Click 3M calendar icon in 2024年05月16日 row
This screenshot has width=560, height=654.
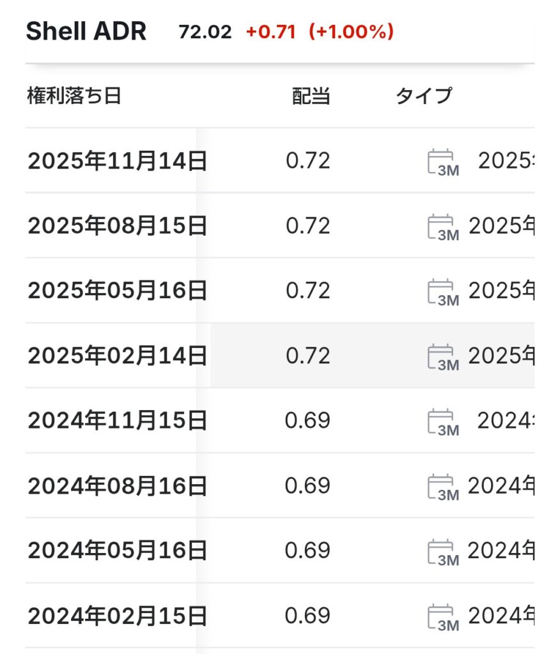[442, 551]
